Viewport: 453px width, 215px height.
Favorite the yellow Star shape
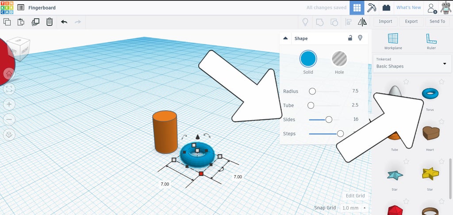441,162
